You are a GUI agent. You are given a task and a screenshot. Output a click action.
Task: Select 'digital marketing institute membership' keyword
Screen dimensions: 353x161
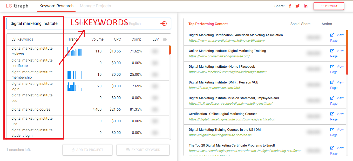(x=32, y=74)
